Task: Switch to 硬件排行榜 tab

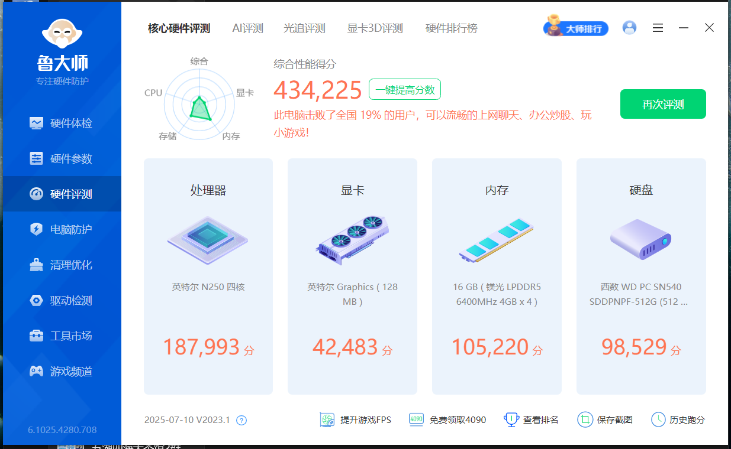Action: tap(451, 28)
